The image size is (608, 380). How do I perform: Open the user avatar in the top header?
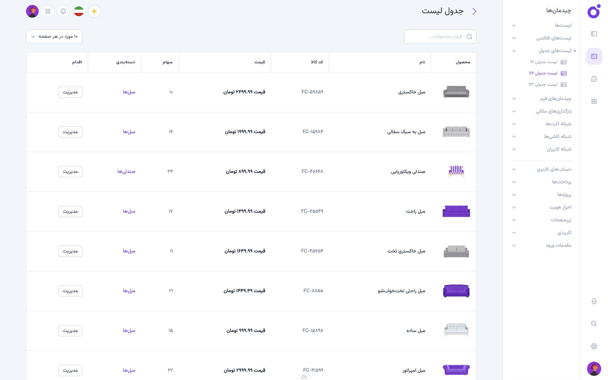tap(32, 11)
